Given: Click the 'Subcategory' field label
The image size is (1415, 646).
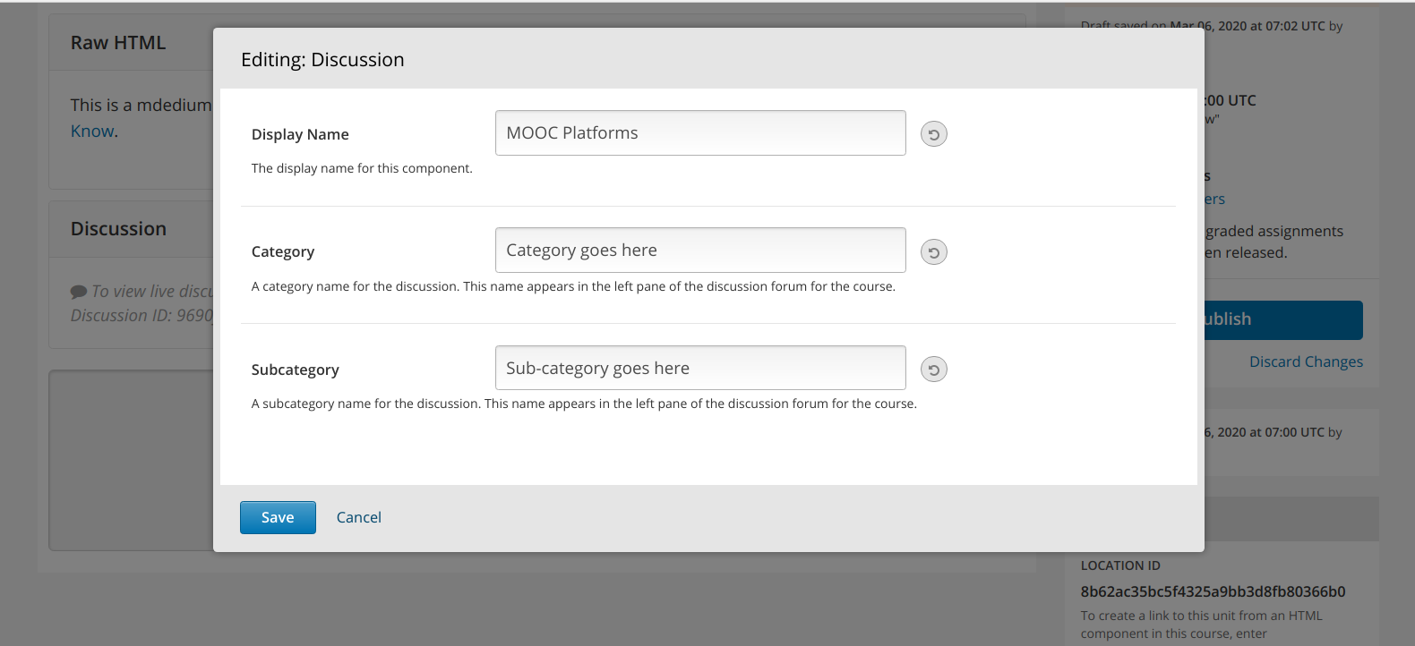Looking at the screenshot, I should tap(296, 370).
